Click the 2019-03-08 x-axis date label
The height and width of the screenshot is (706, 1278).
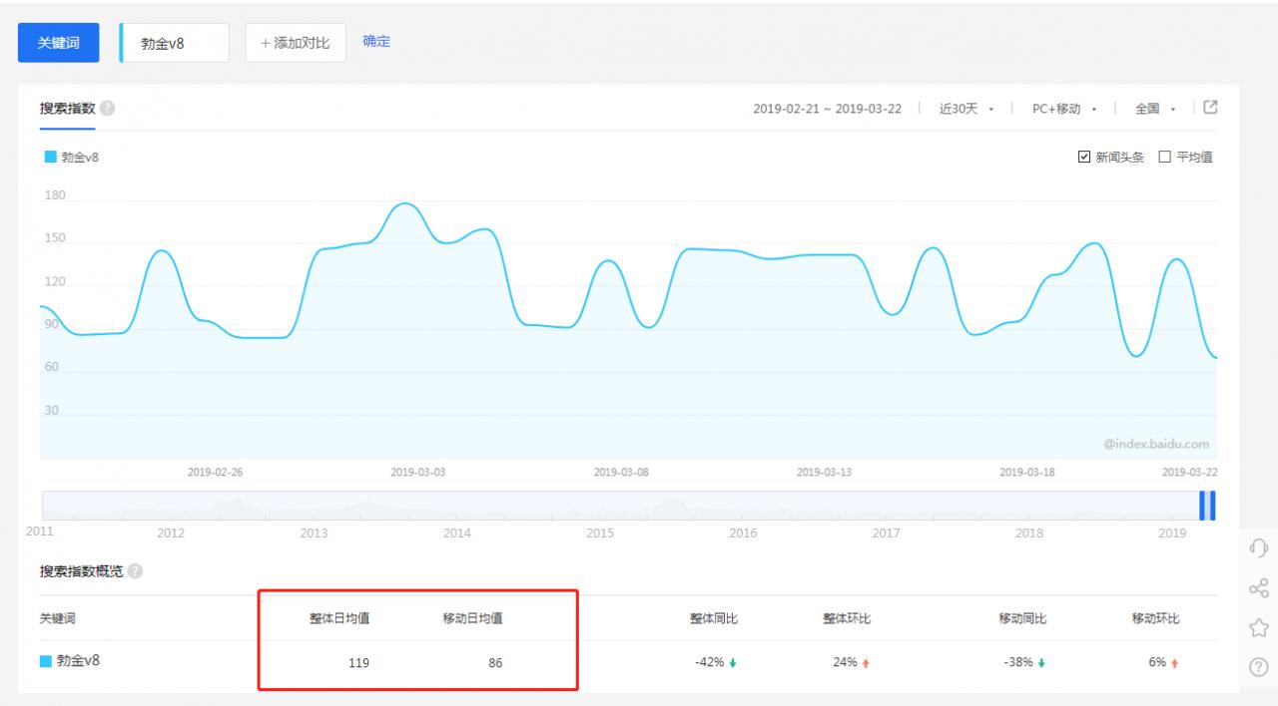[x=621, y=473]
